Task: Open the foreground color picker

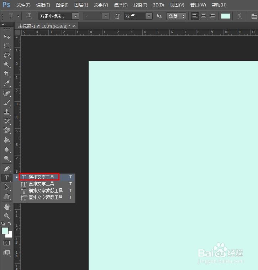Action: (x=5, y=231)
